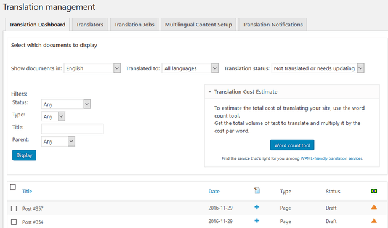
Task: Switch to the Translators tab
Action: click(89, 25)
